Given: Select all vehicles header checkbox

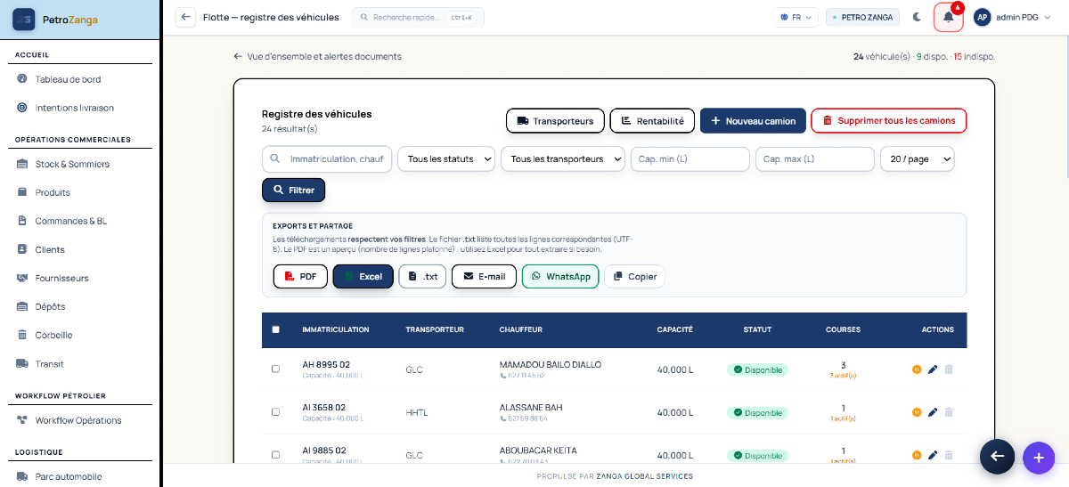Looking at the screenshot, I should 275,329.
